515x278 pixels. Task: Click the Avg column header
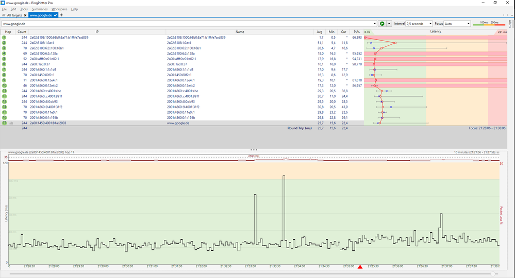pyautogui.click(x=319, y=32)
